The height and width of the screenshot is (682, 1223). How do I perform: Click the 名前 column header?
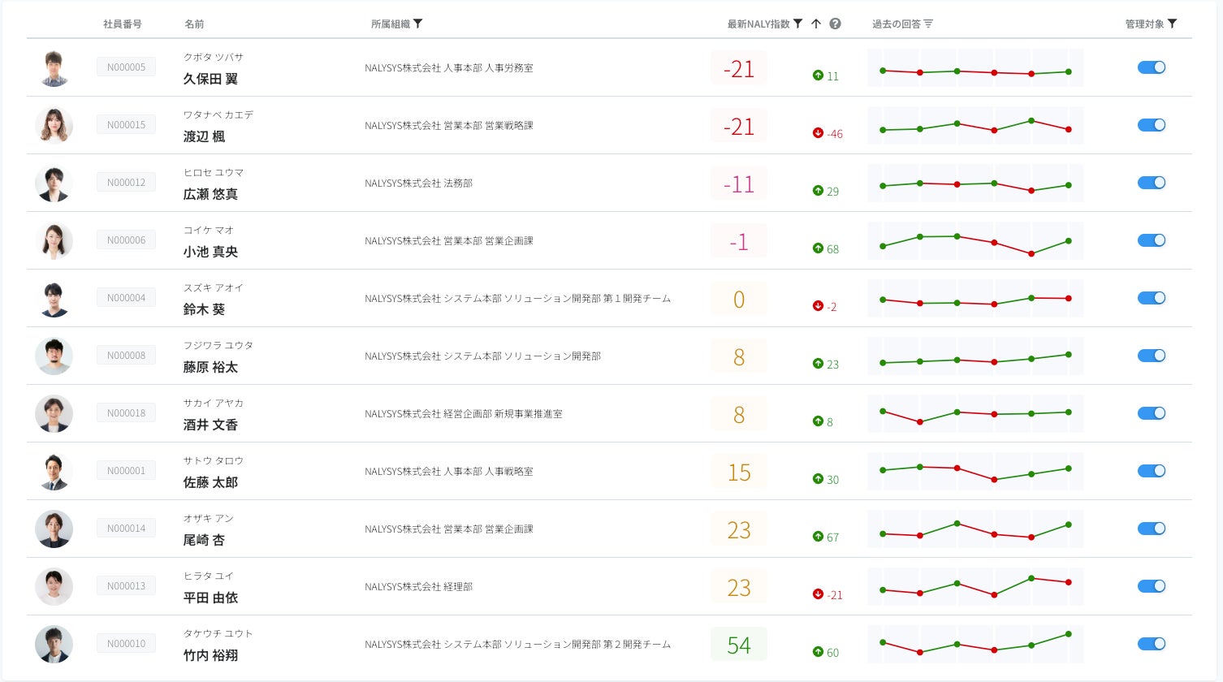194,24
